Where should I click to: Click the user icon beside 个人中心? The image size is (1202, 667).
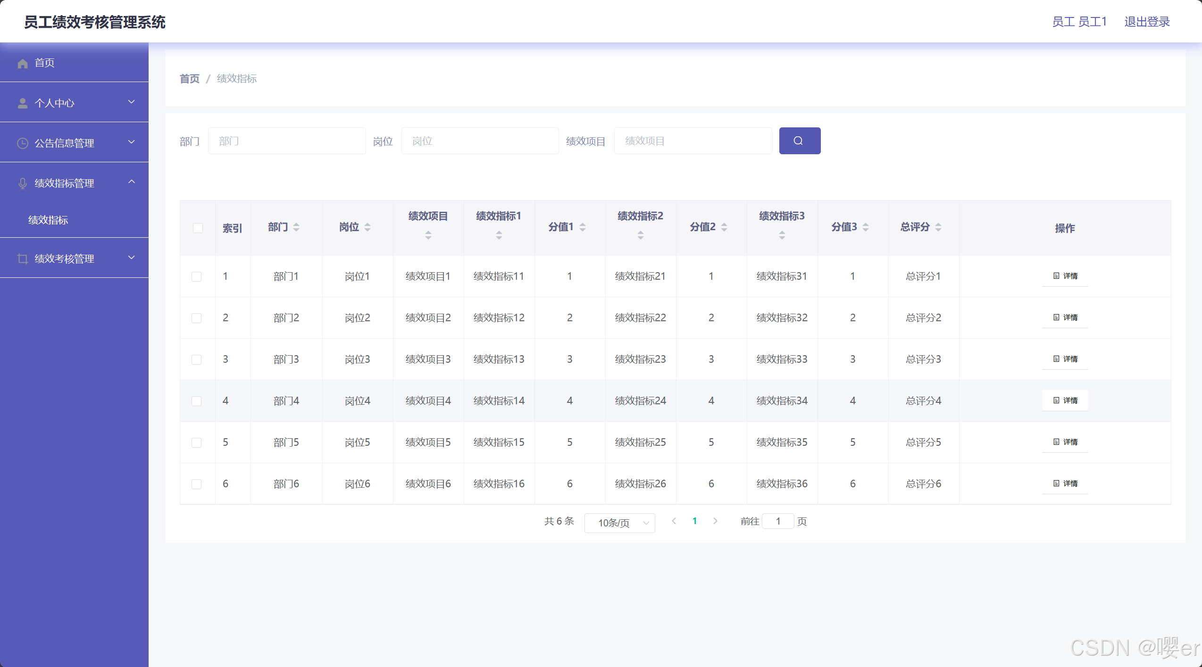pos(22,103)
